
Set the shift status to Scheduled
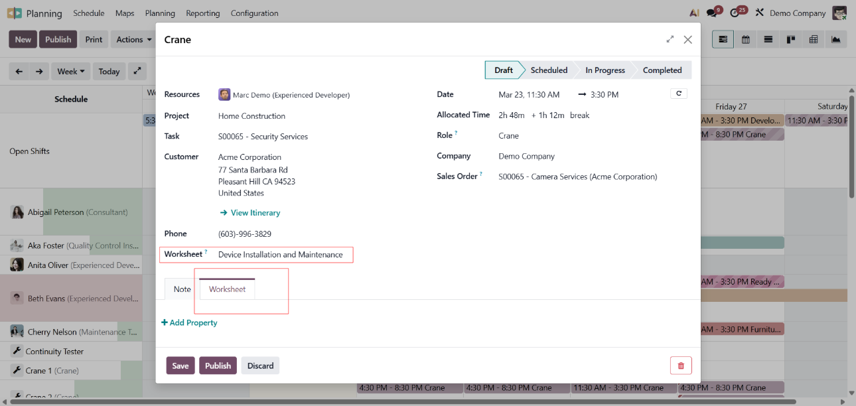point(548,70)
